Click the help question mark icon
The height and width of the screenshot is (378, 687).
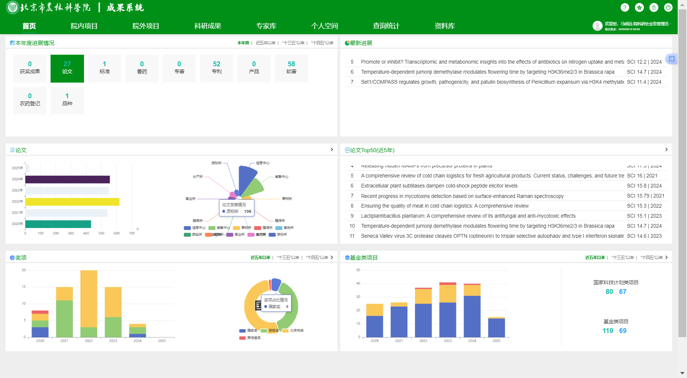point(625,7)
